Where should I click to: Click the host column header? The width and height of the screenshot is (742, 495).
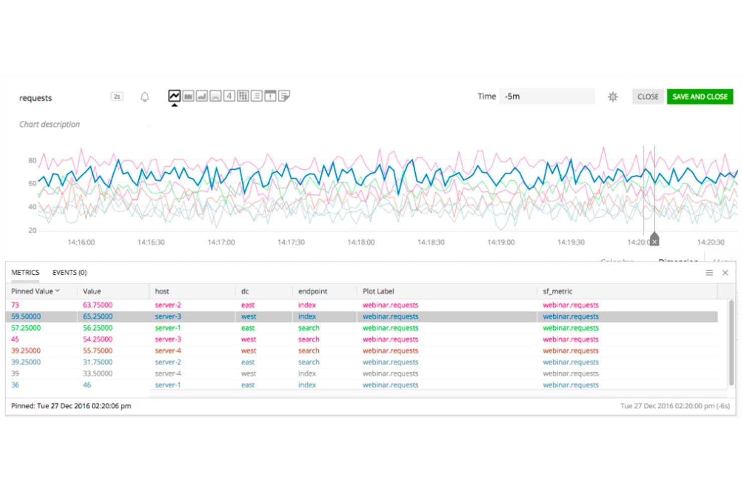tap(162, 291)
